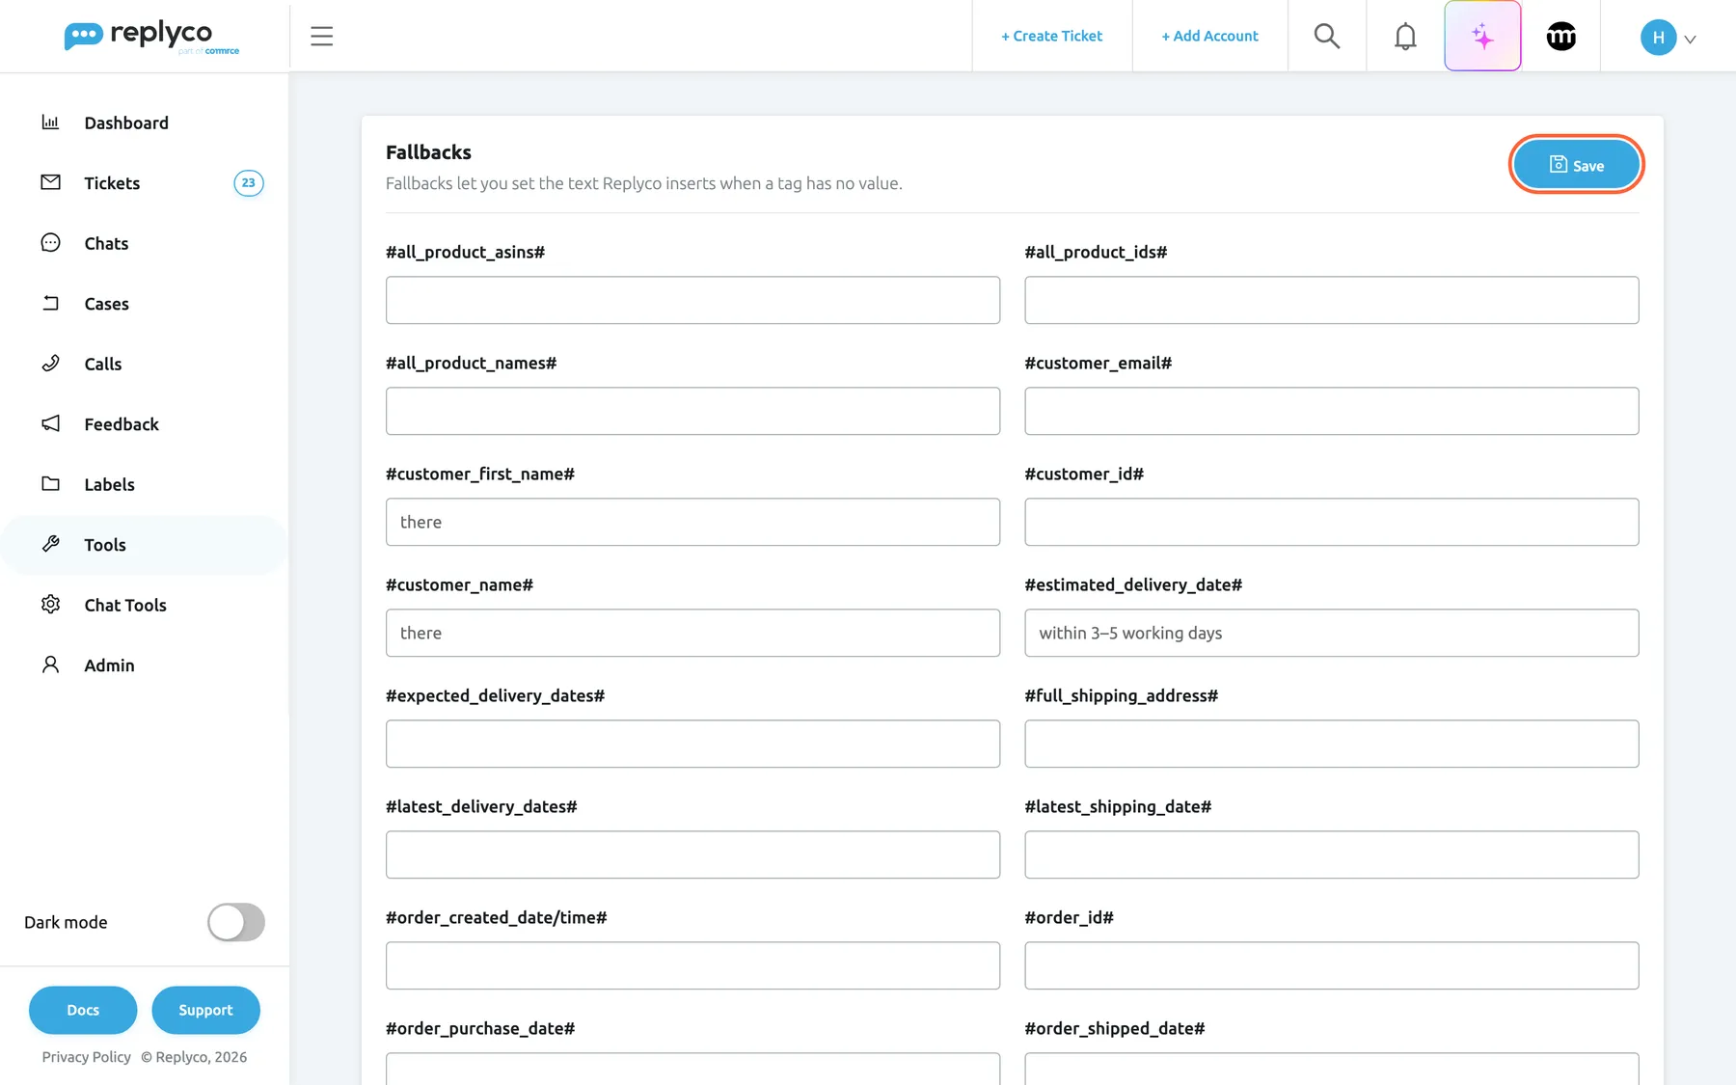Toggle the hamburger sidebar menu icon
Image resolution: width=1736 pixels, height=1085 pixels.
(322, 37)
